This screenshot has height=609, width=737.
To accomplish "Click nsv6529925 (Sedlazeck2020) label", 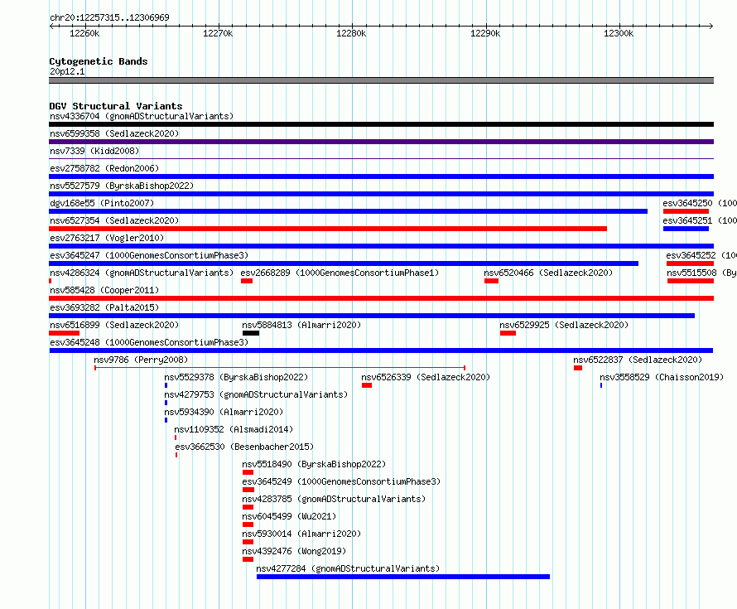I will (x=564, y=325).
